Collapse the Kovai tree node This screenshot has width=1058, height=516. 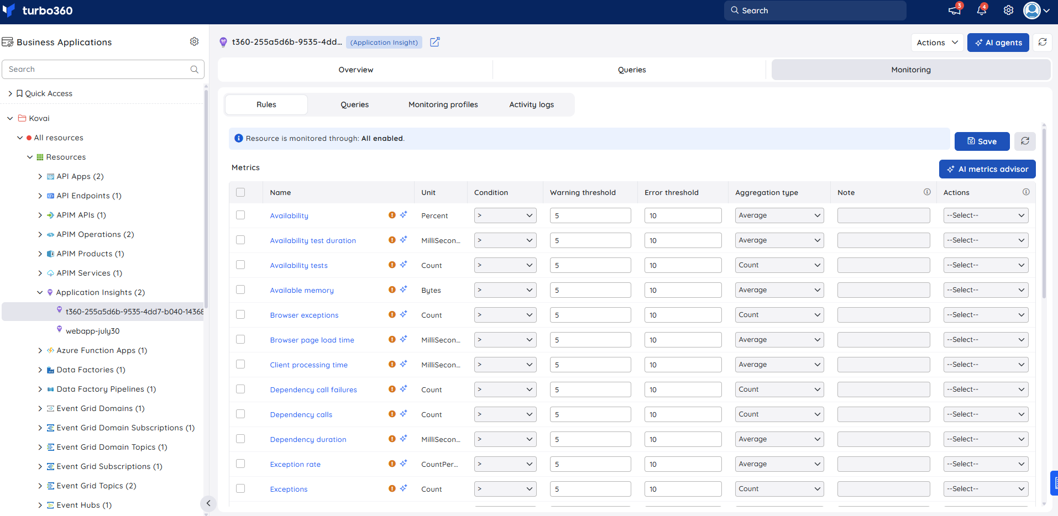click(x=10, y=118)
